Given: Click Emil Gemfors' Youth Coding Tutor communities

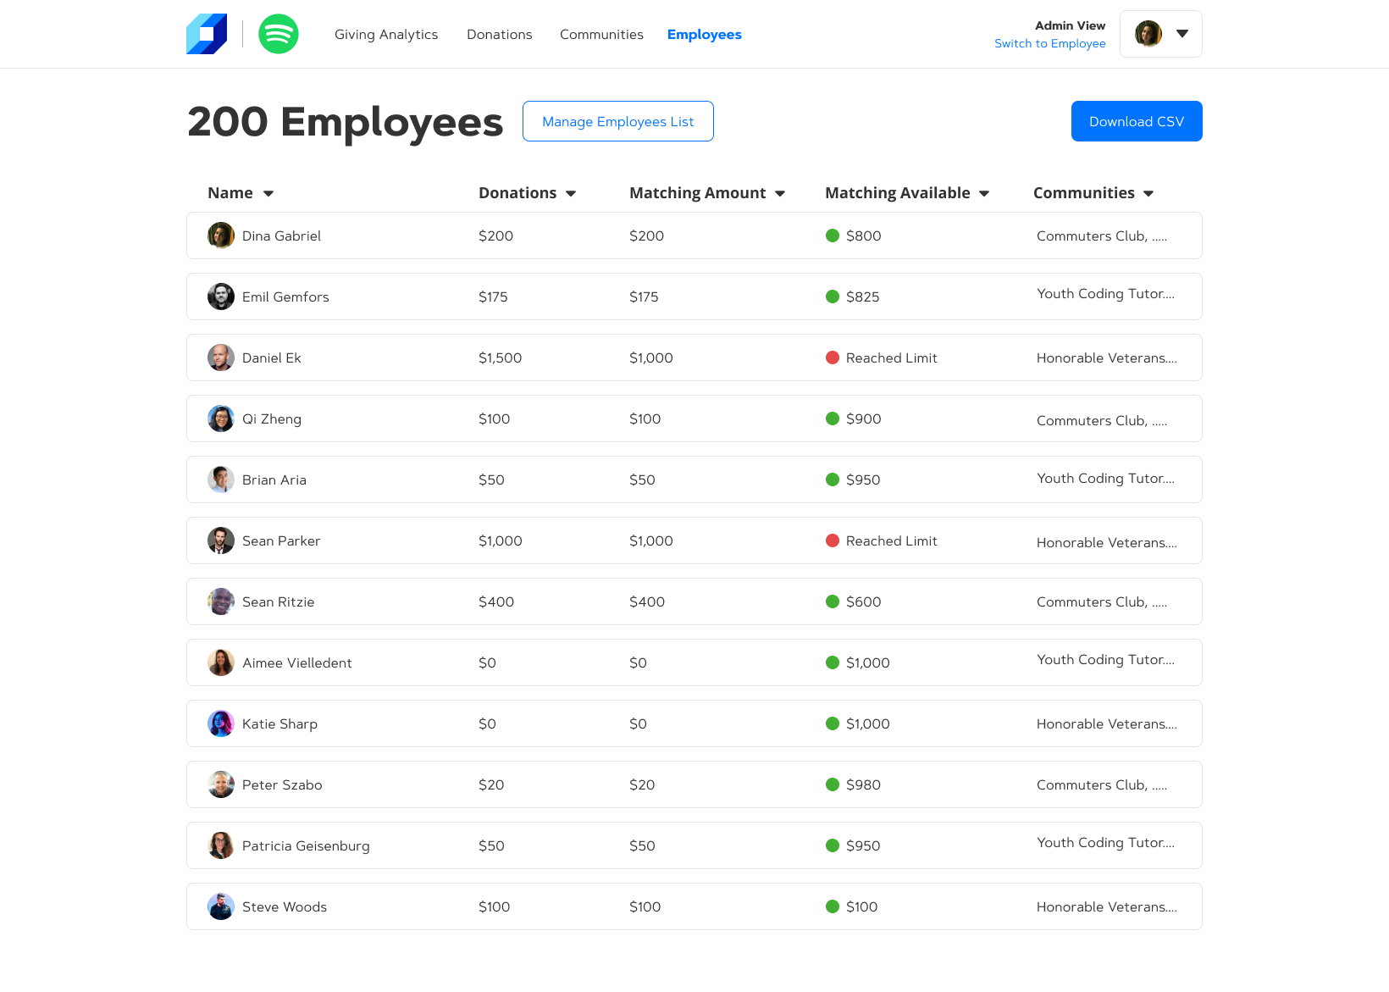Looking at the screenshot, I should pyautogui.click(x=1106, y=294).
